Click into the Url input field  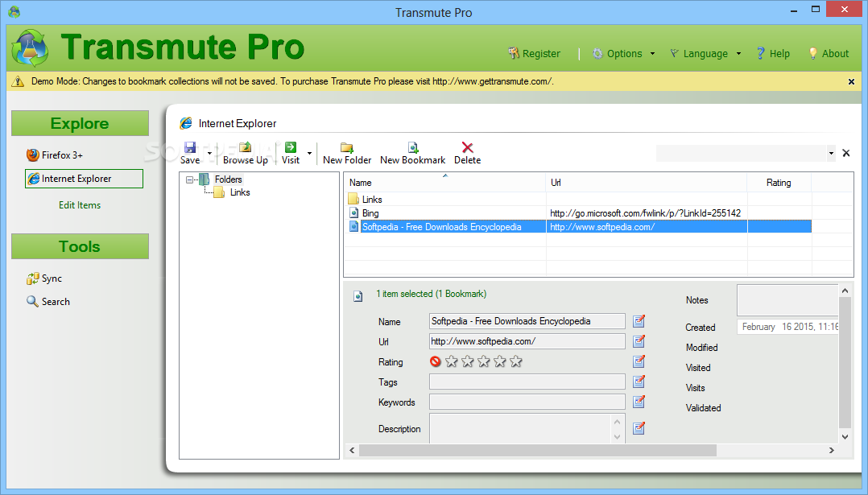(527, 341)
